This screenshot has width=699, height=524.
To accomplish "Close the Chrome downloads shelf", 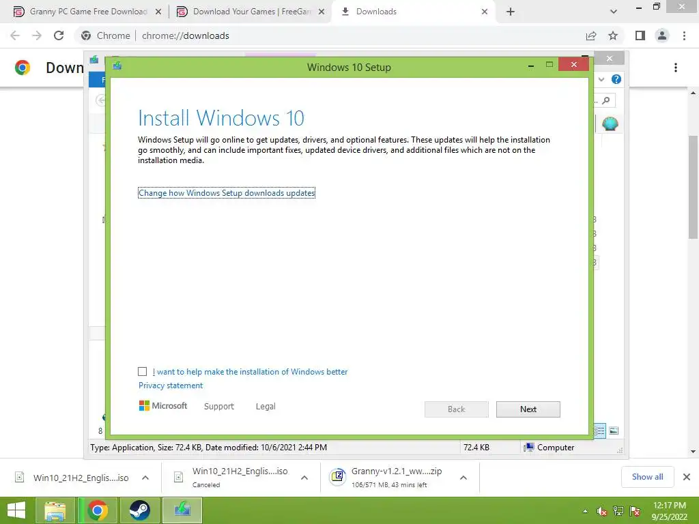I will click(x=687, y=477).
